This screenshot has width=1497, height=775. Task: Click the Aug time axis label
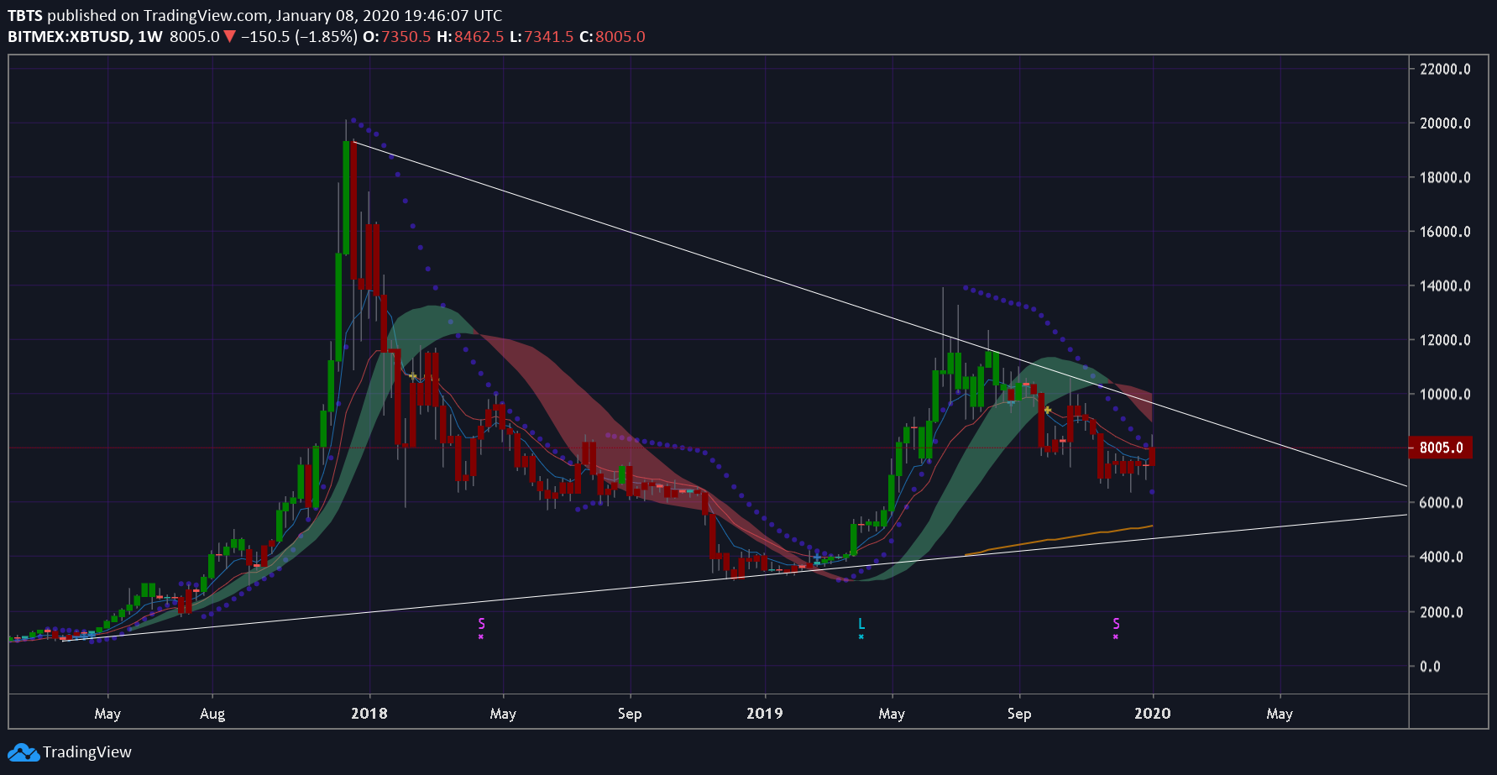(212, 715)
